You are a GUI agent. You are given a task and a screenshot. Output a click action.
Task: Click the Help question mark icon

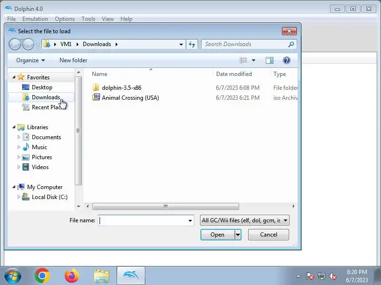click(287, 60)
